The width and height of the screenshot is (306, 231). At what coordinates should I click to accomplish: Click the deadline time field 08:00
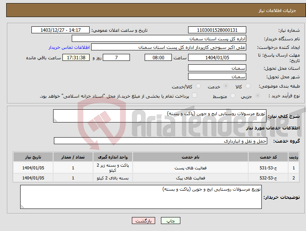point(158,57)
